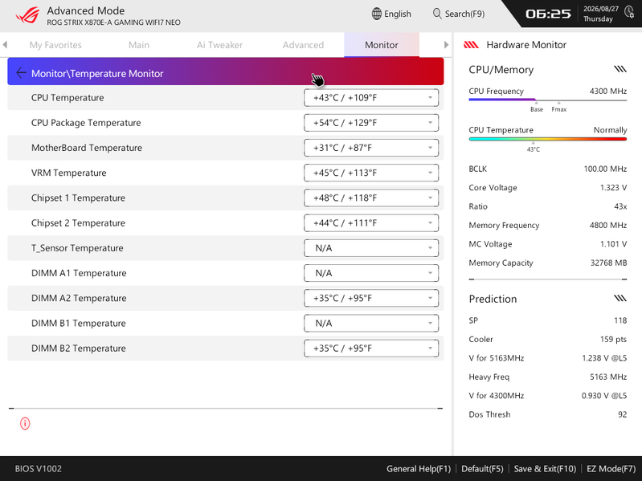Click the Core Voltage 1.323 V value
Screen dimensions: 642x481
[x=613, y=188]
